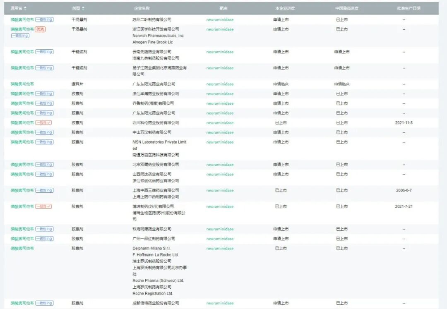Click the sort arrows beside 通用名 header
The height and width of the screenshot is (309, 447).
[x=25, y=8]
